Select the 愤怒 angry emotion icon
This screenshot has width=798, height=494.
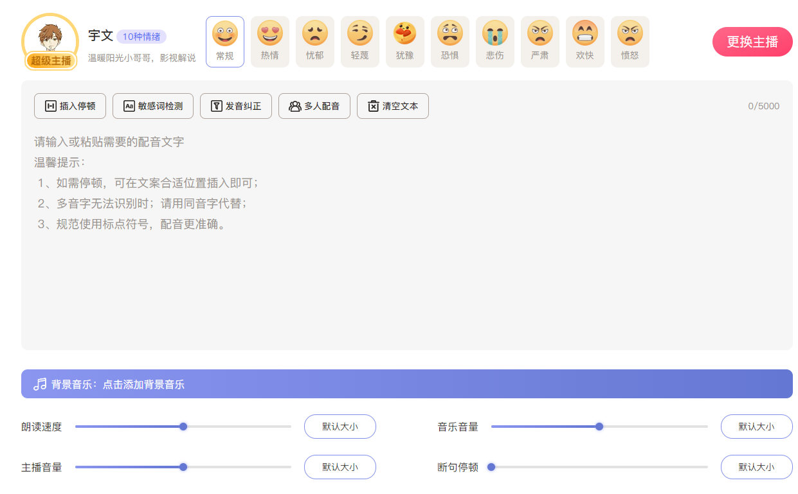pyautogui.click(x=630, y=41)
